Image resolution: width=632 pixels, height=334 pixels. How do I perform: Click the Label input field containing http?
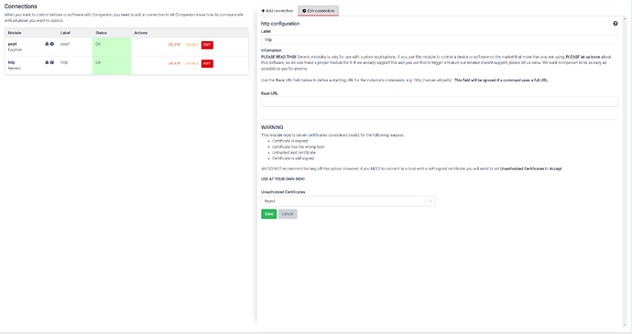[x=440, y=39]
